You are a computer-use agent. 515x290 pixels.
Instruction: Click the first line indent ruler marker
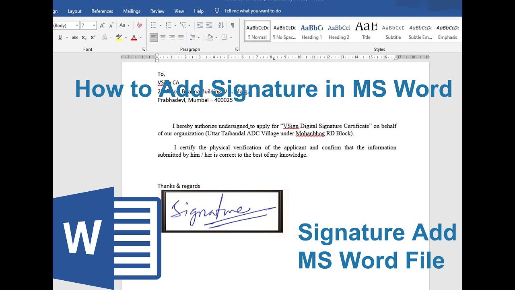(x=157, y=55)
